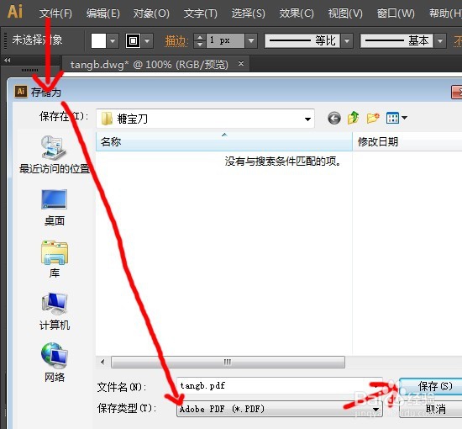Click the white fill color swatch
This screenshot has height=429, width=462.
click(98, 40)
